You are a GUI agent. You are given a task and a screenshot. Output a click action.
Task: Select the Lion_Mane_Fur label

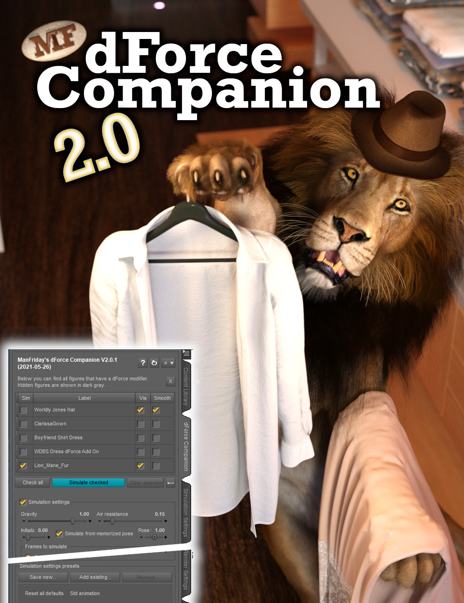coord(52,466)
